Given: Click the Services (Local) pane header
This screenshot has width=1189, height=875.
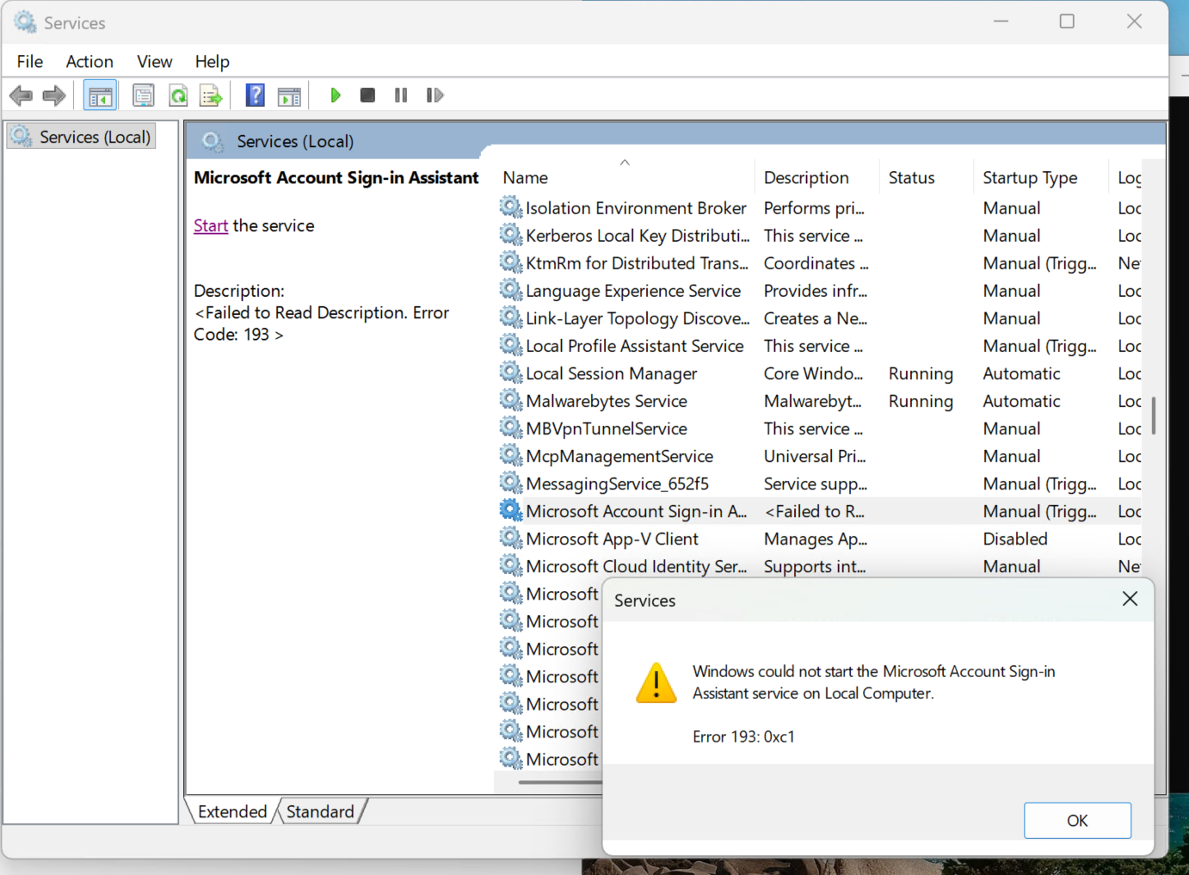Looking at the screenshot, I should 295,141.
